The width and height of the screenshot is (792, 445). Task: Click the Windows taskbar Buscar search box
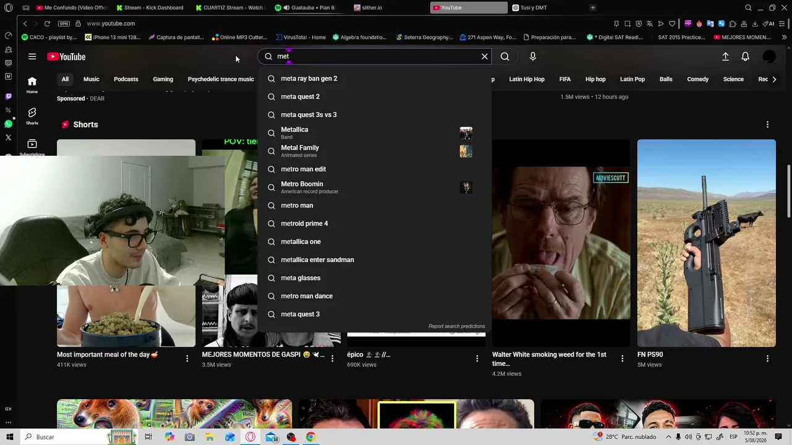click(79, 437)
